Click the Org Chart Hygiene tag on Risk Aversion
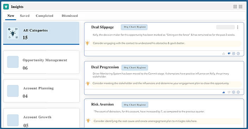 135,104
